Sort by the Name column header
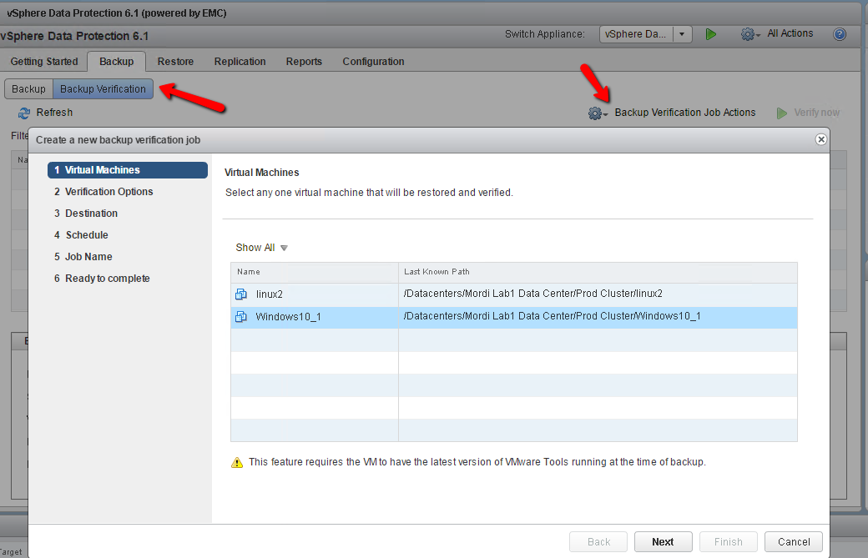Viewport: 868px width, 558px height. tap(314, 272)
